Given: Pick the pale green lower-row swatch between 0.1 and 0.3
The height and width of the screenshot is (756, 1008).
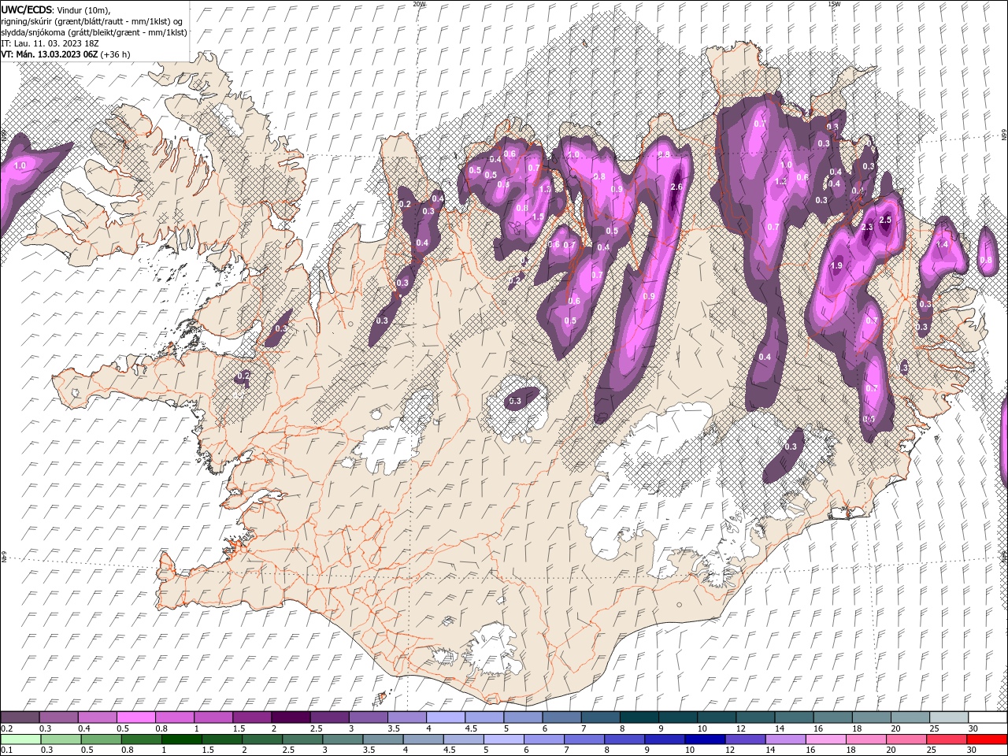Looking at the screenshot, I should pyautogui.click(x=20, y=739).
